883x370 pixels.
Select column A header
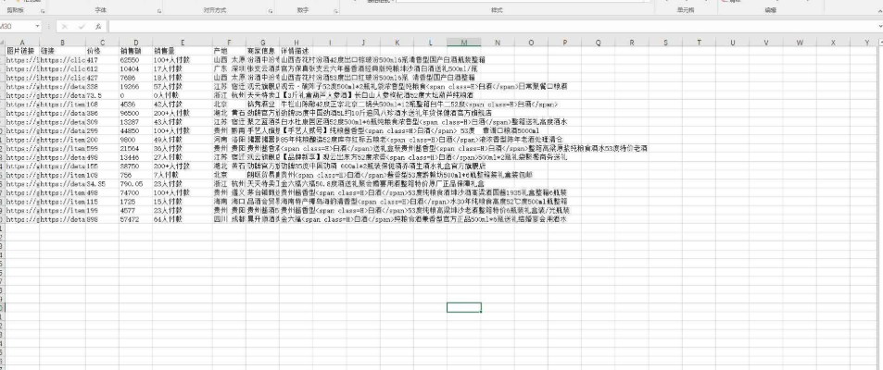pyautogui.click(x=22, y=43)
